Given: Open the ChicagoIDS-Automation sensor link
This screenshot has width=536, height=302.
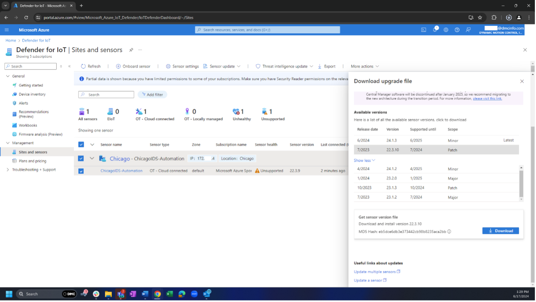Looking at the screenshot, I should [x=121, y=171].
